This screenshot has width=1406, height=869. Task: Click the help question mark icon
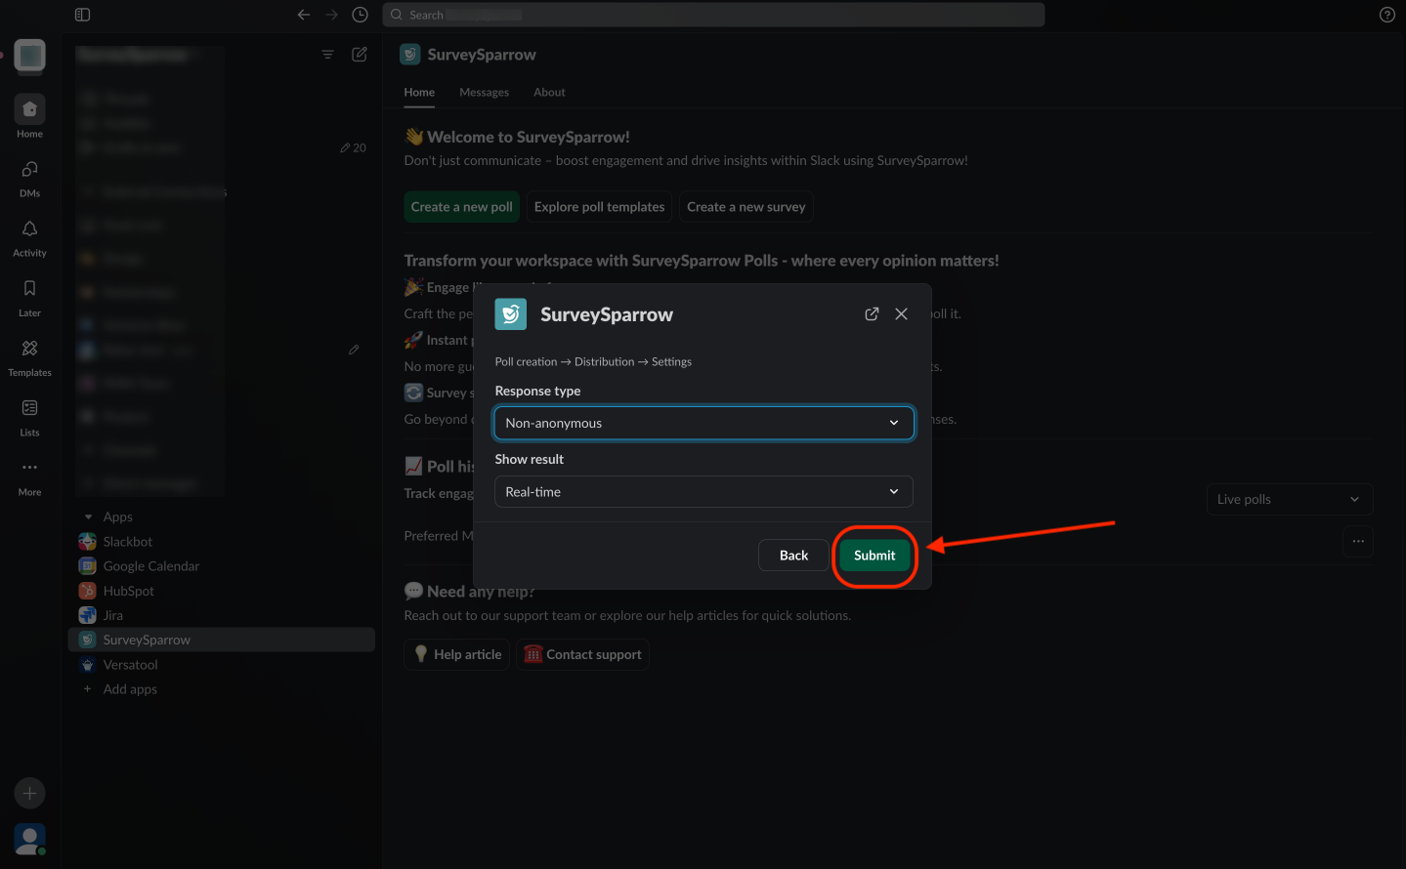[1386, 15]
